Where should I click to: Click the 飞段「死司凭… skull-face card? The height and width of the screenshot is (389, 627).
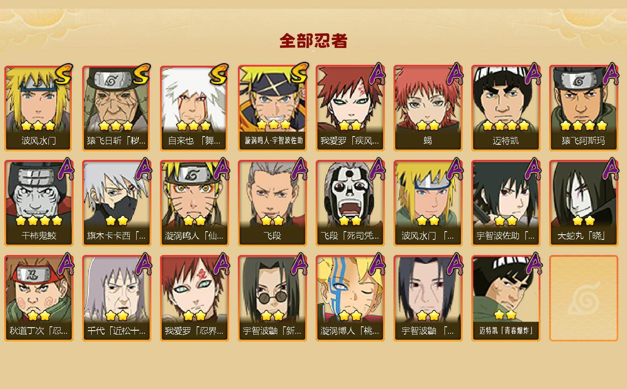click(350, 203)
